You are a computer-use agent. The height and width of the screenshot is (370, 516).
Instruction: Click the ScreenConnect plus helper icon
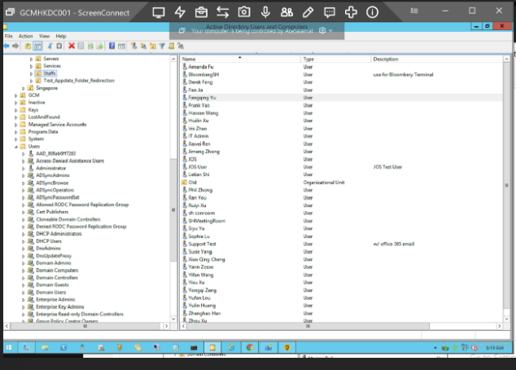click(351, 12)
